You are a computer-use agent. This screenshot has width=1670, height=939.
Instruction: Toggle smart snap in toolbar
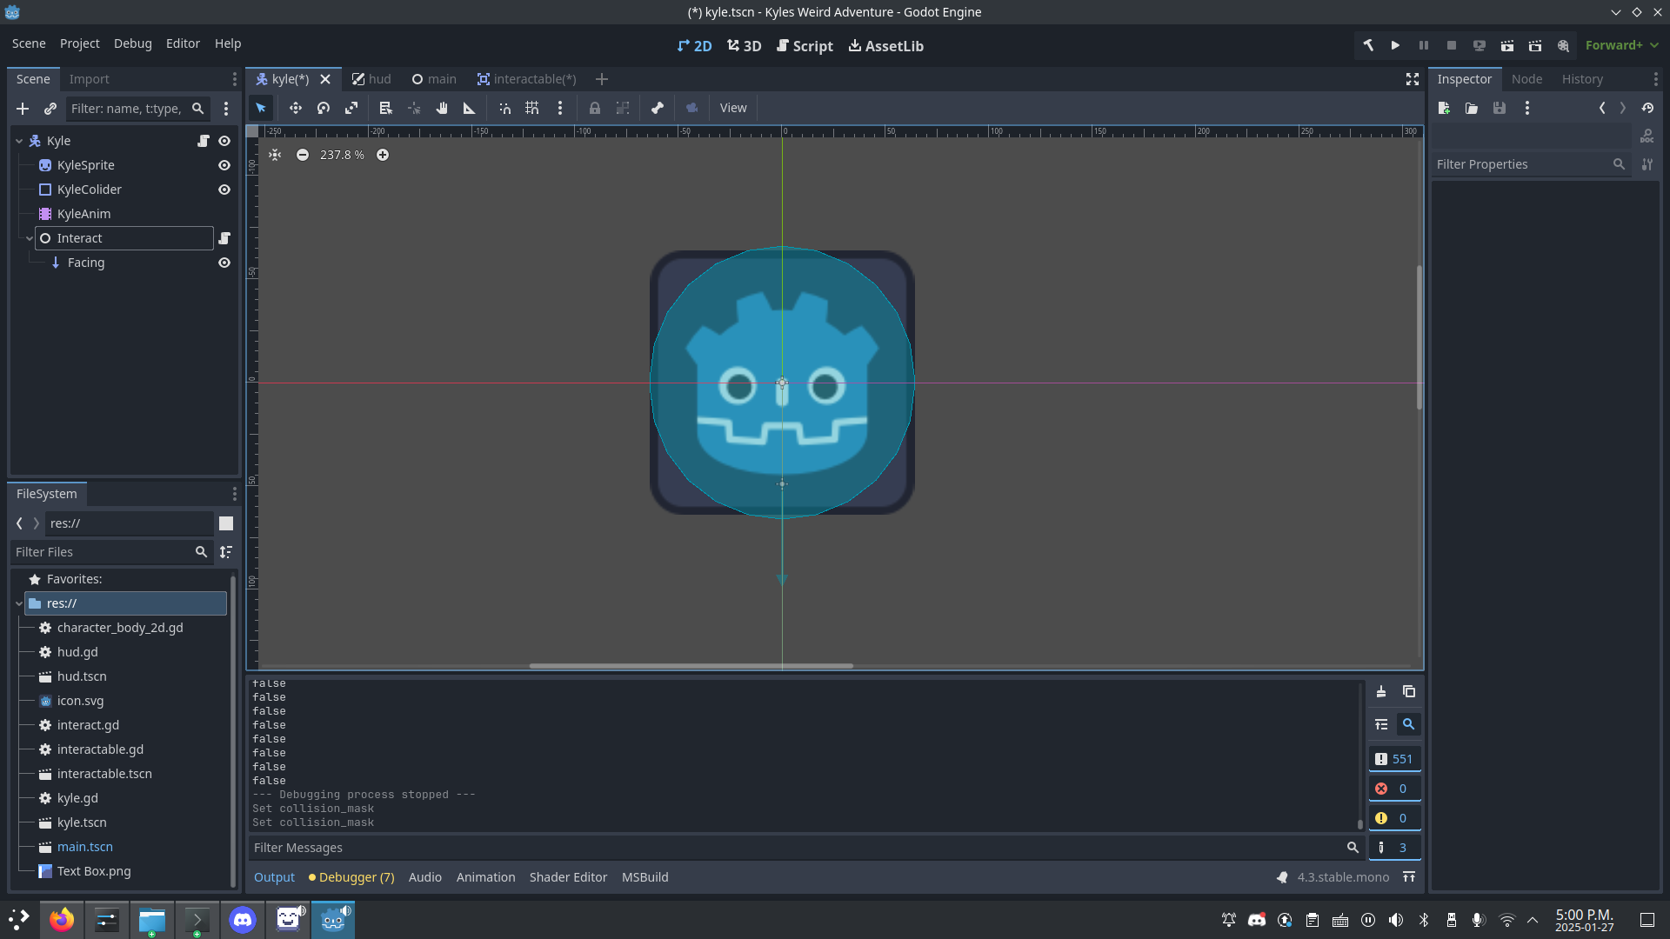point(504,108)
